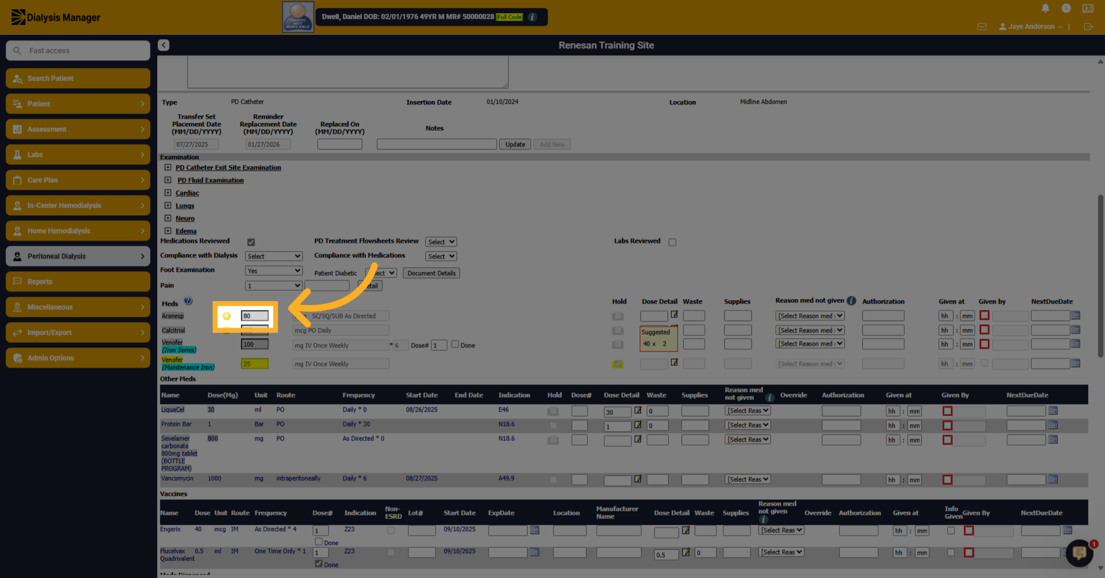Toggle Hold checkbox for Aranesp
The height and width of the screenshot is (578, 1105).
618,316
